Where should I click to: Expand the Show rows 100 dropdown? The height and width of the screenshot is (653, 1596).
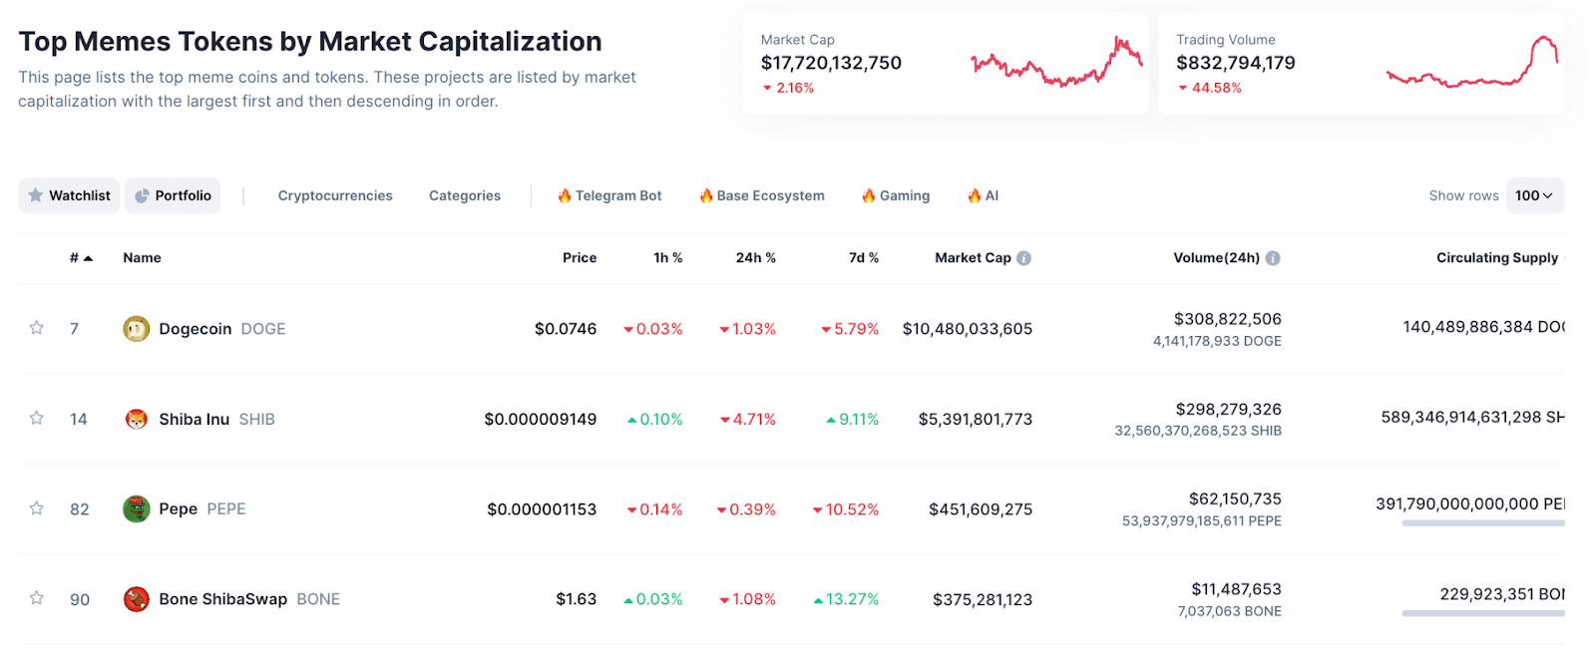click(x=1534, y=195)
